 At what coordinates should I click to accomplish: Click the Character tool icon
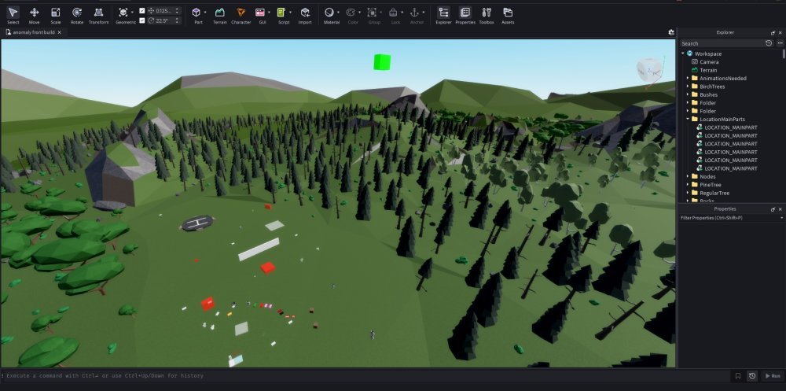pos(241,15)
